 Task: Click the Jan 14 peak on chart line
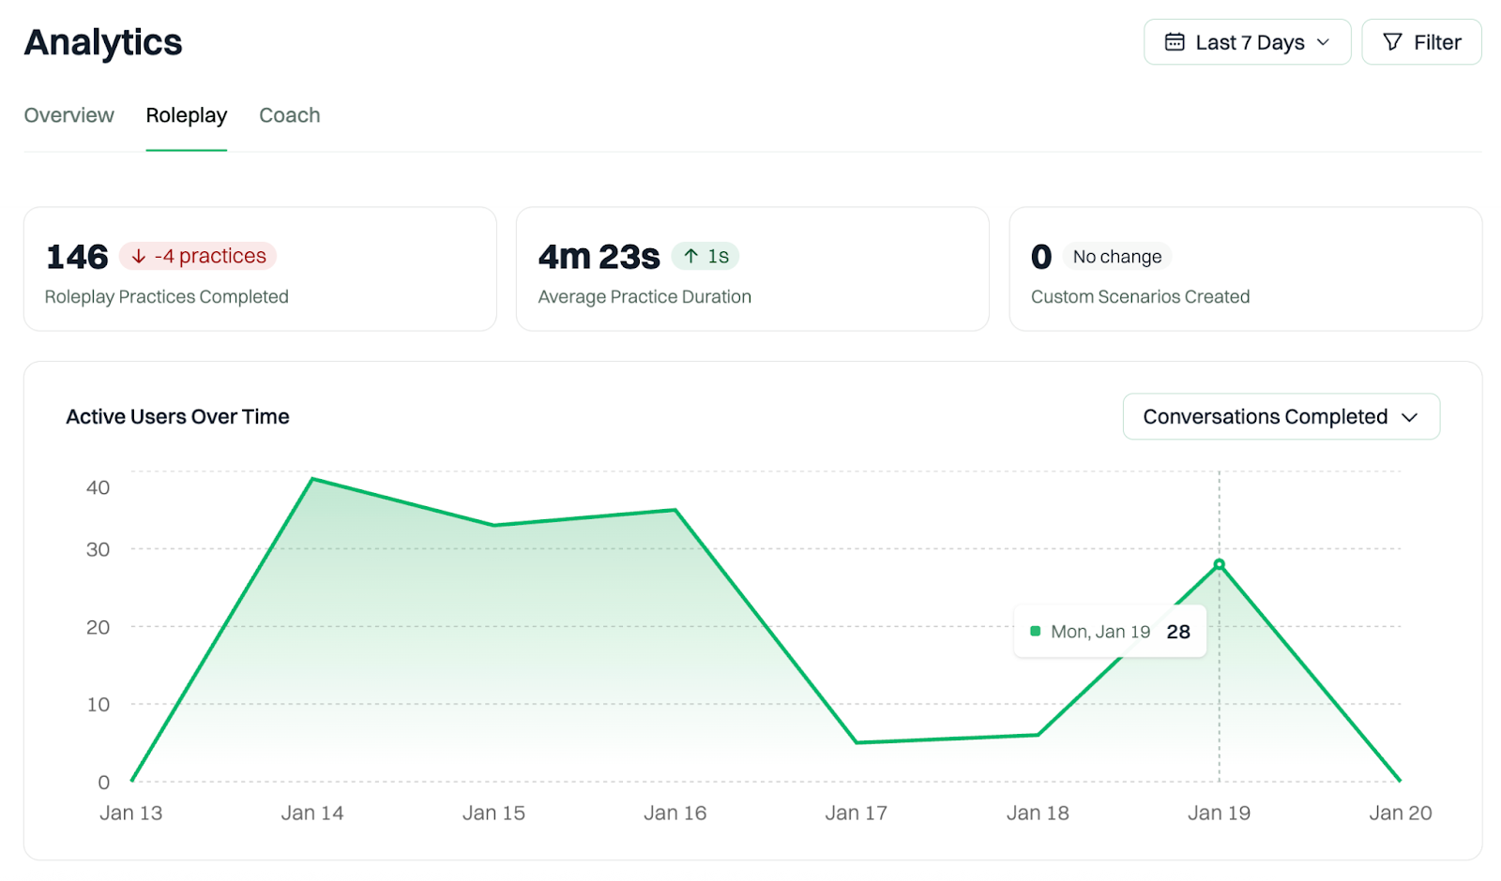[312, 479]
